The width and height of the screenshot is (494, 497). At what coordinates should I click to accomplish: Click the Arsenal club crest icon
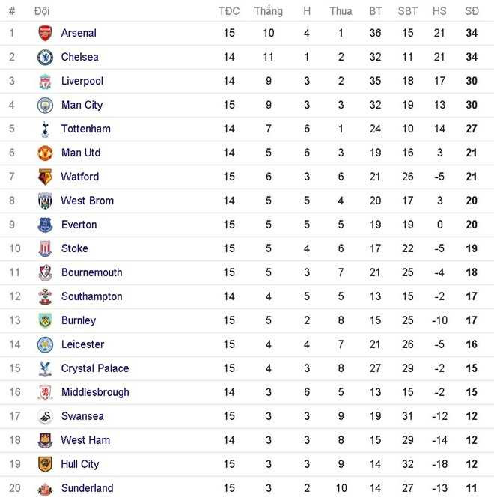click(46, 33)
